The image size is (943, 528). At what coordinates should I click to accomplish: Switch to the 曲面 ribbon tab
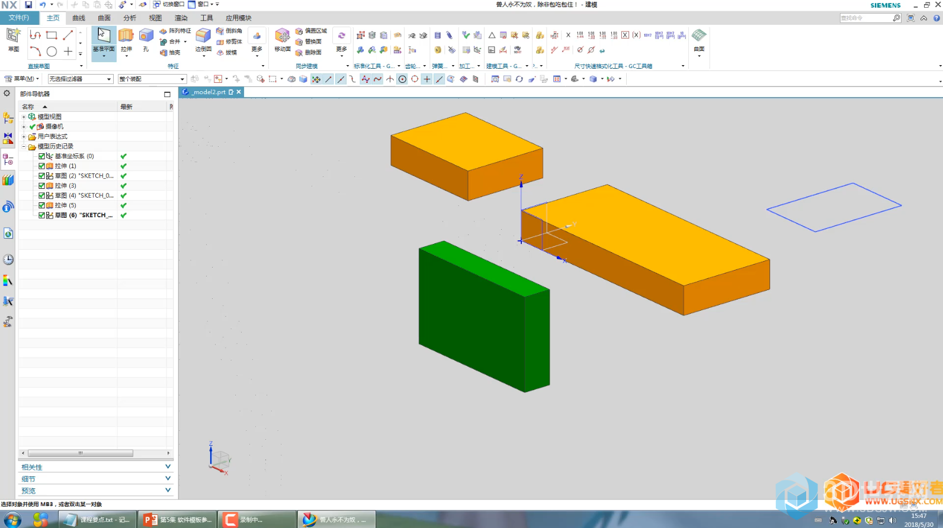[x=104, y=18]
